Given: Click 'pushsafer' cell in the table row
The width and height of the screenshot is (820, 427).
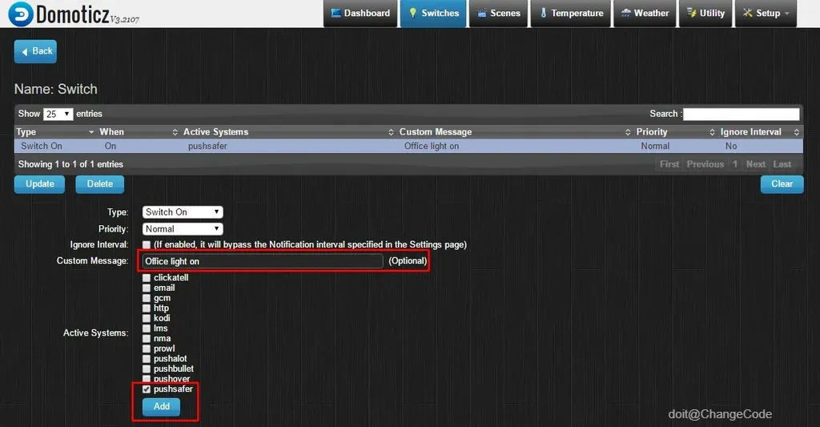Looking at the screenshot, I should tap(207, 146).
